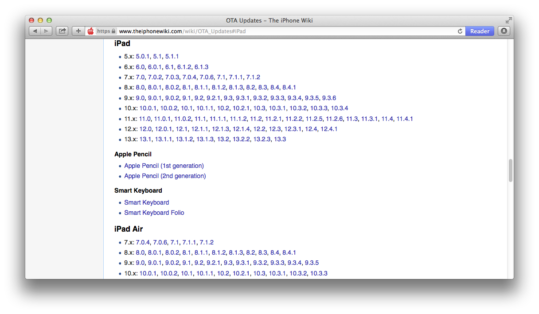Click the vertical scrollbar thumb
Viewport: 539px width, 314px height.
click(x=511, y=171)
